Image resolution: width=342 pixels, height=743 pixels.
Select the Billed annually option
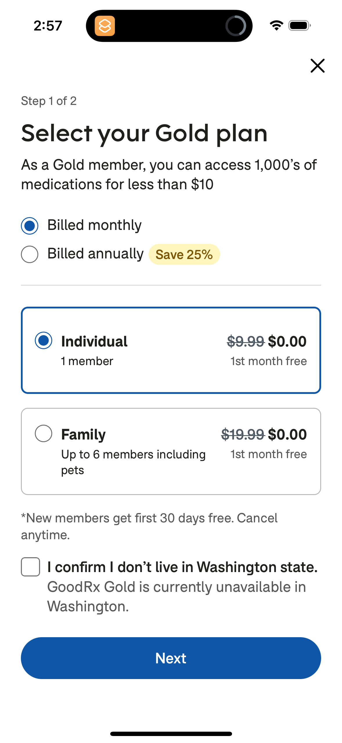coord(30,254)
